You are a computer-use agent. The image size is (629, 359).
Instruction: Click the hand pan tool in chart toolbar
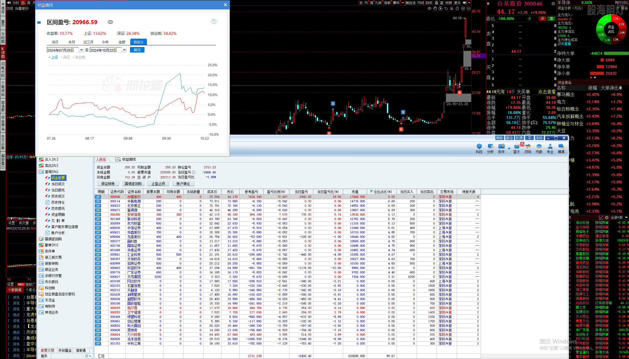click(x=435, y=9)
